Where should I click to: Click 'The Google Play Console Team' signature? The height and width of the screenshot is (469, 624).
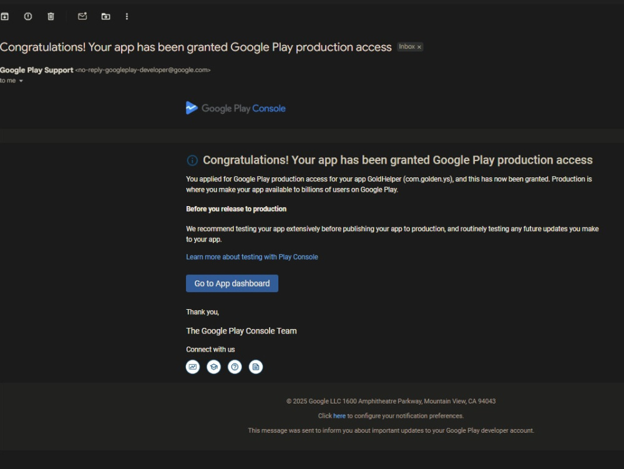point(241,331)
